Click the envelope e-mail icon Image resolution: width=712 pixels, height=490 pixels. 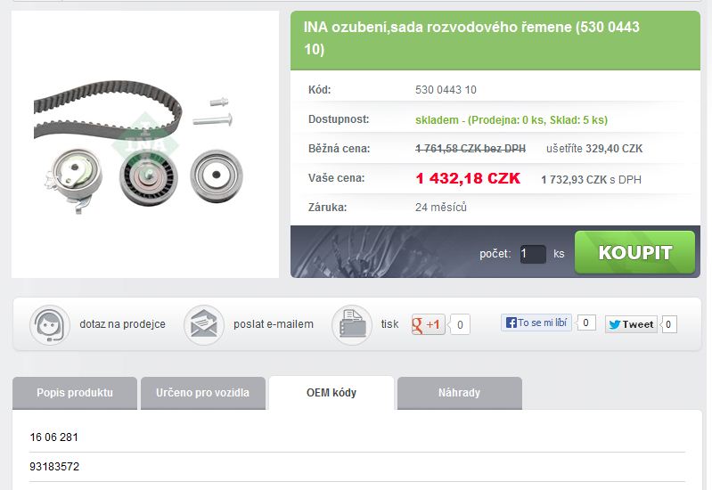(x=204, y=324)
